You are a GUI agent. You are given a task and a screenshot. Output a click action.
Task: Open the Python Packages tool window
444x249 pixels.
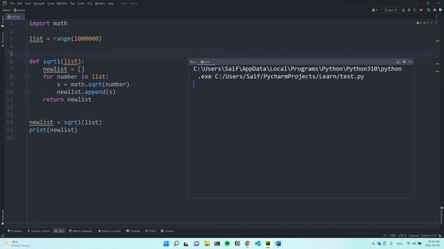80,231
